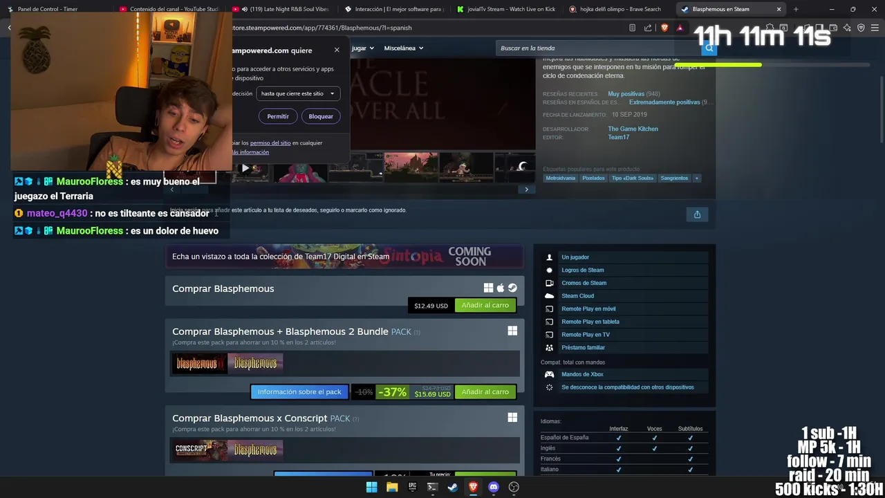Open the Windows Start menu
Viewport: 885px width, 498px height.
click(x=371, y=487)
